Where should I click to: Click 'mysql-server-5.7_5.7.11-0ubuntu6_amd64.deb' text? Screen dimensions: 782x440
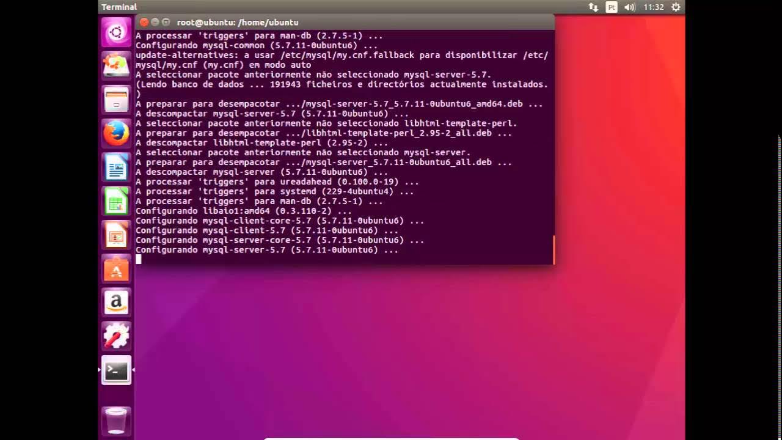coord(414,104)
